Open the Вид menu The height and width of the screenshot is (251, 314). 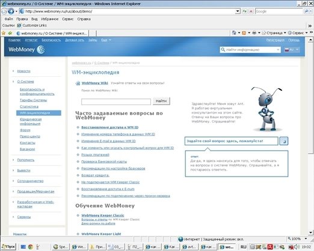(34, 19)
